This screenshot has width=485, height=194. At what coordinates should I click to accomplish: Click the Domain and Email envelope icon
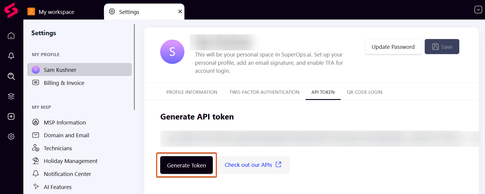point(36,135)
